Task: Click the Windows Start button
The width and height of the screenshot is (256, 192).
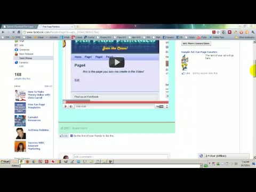Action: coord(5,162)
